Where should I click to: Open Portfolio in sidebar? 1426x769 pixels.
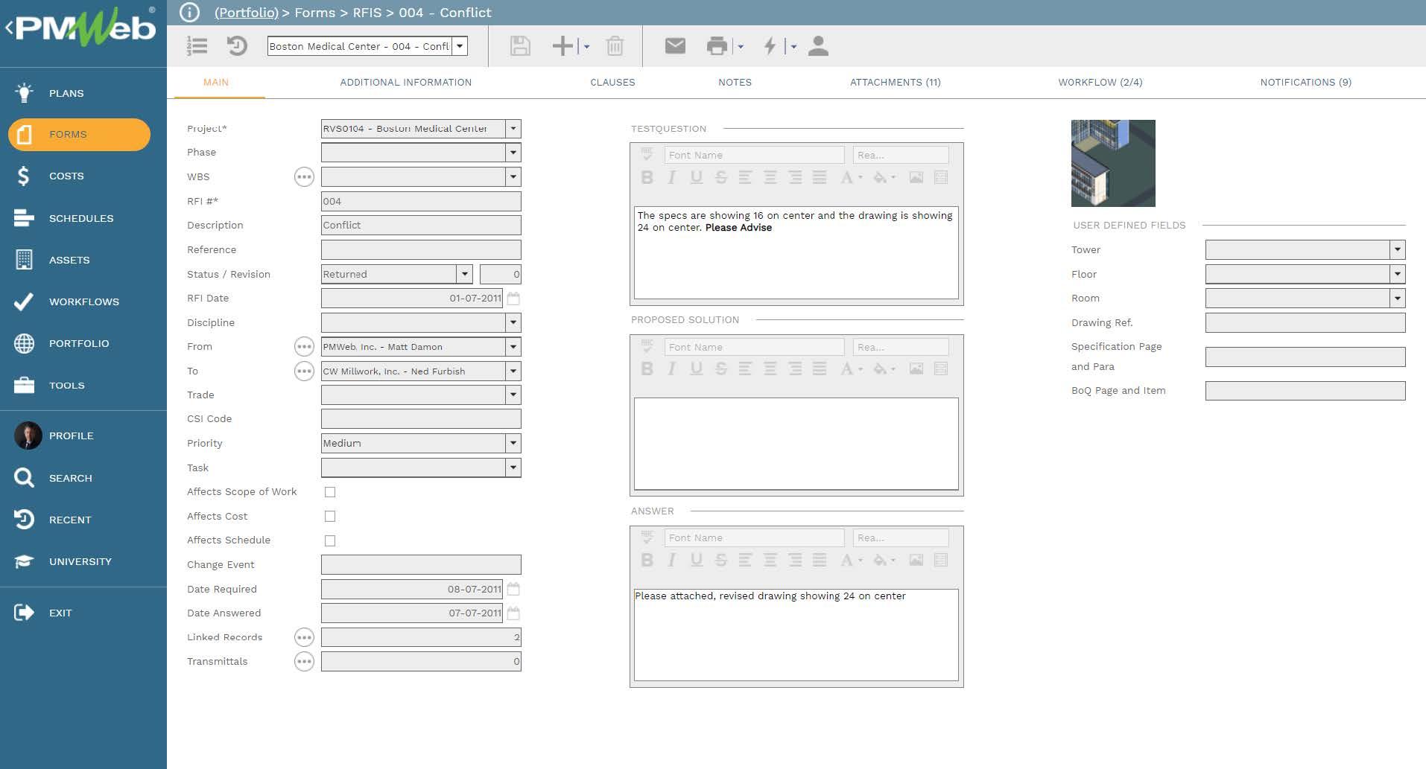79,343
